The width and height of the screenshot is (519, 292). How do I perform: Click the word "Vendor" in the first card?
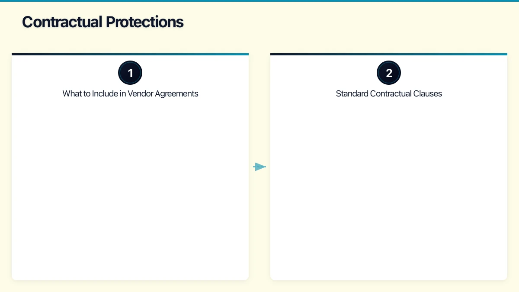(141, 93)
